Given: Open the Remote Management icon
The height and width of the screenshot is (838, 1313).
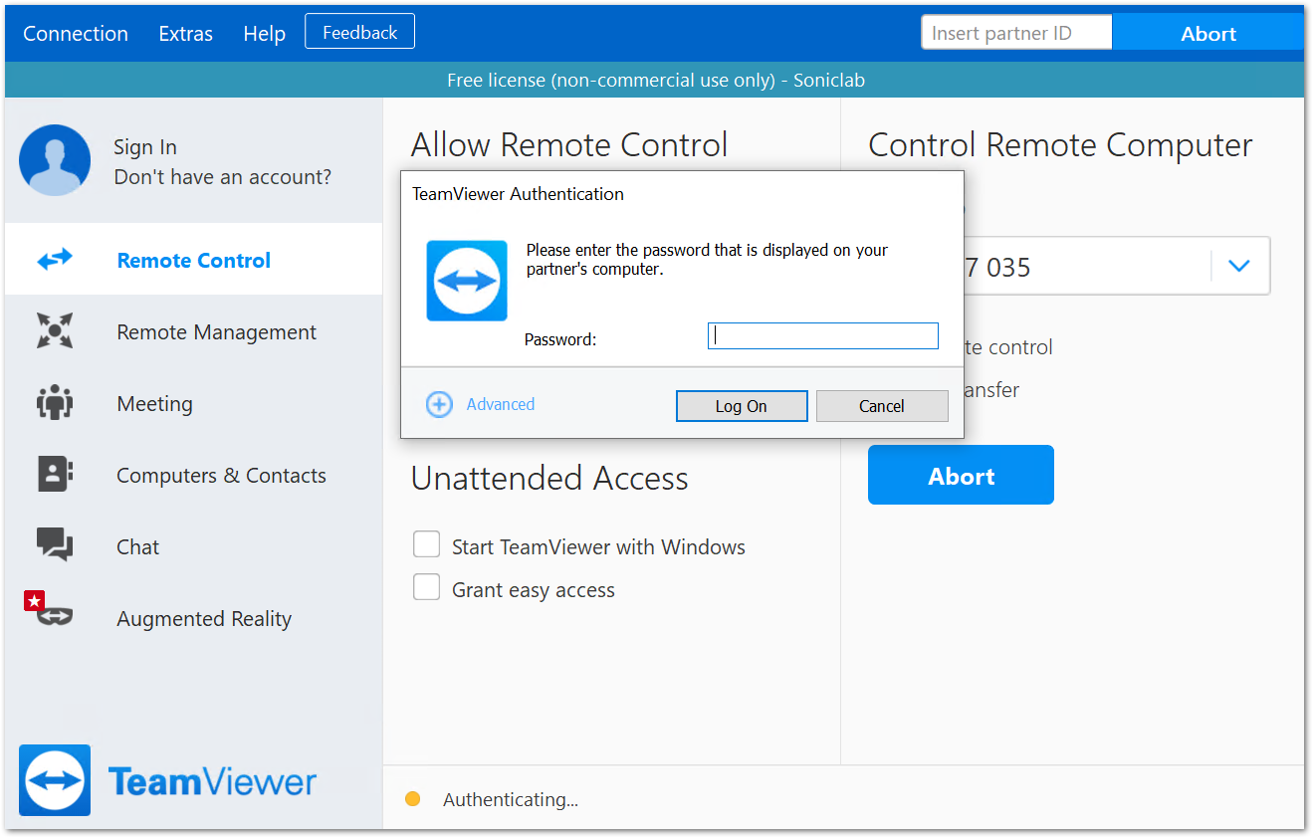Looking at the screenshot, I should [x=55, y=331].
